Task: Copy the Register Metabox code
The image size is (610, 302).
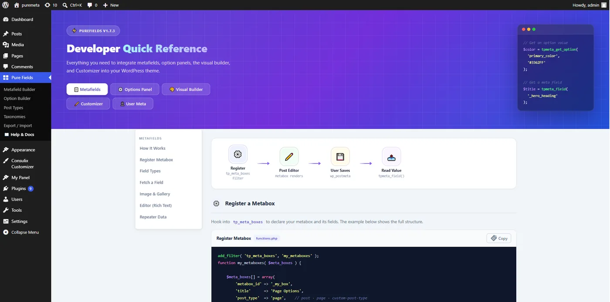Action: coord(499,238)
